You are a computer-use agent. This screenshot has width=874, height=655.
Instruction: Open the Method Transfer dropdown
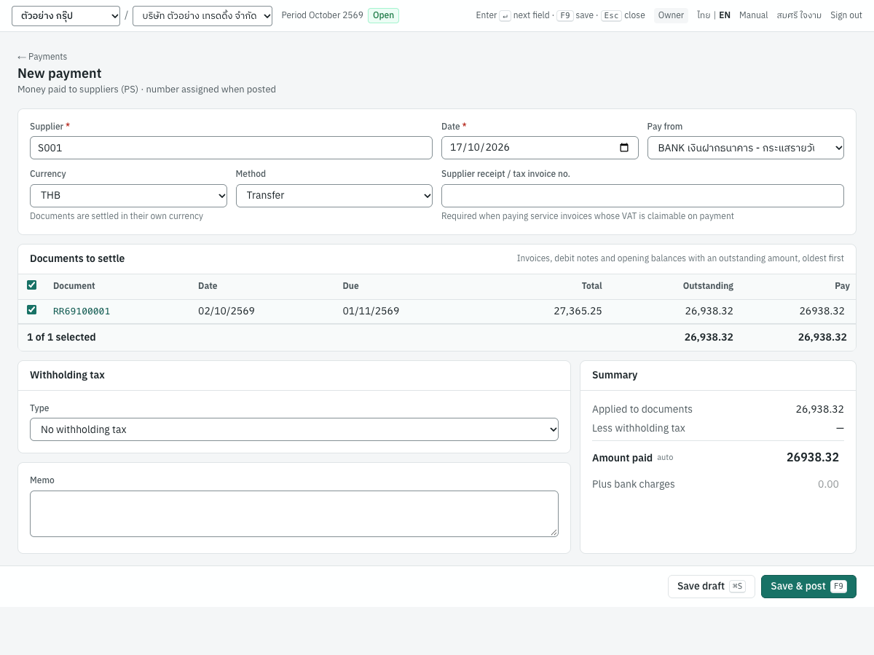(x=334, y=196)
